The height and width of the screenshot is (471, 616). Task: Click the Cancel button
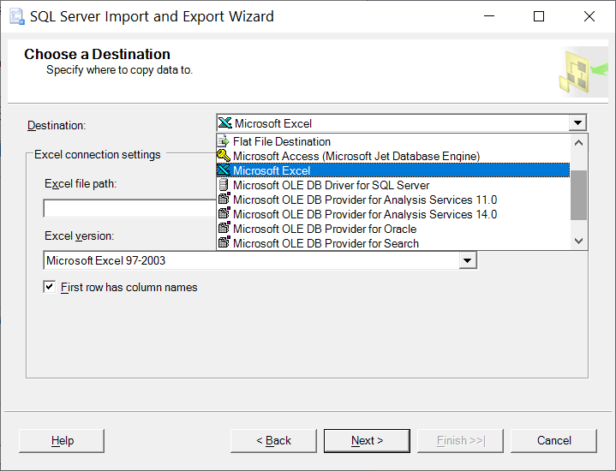click(554, 441)
